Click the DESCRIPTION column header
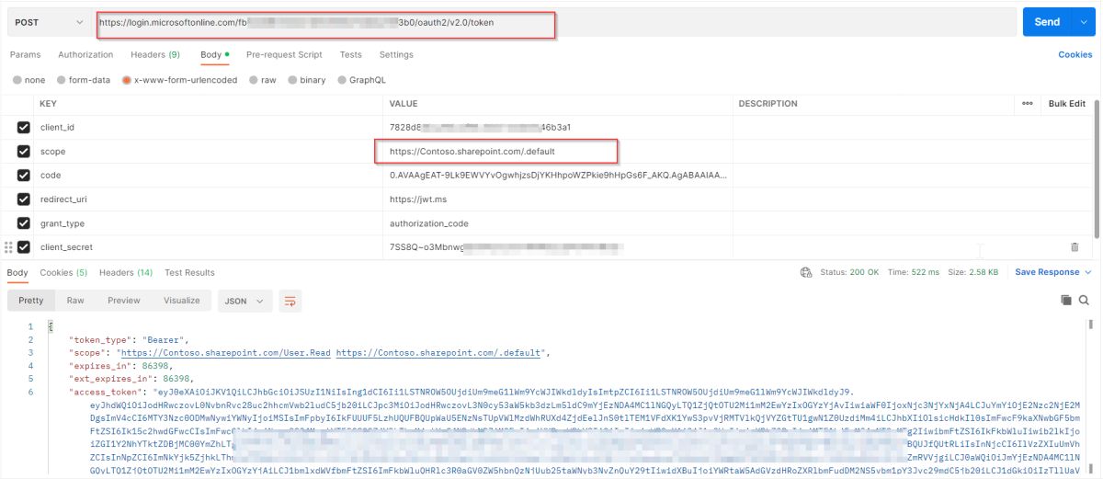The image size is (1103, 479). (x=768, y=104)
